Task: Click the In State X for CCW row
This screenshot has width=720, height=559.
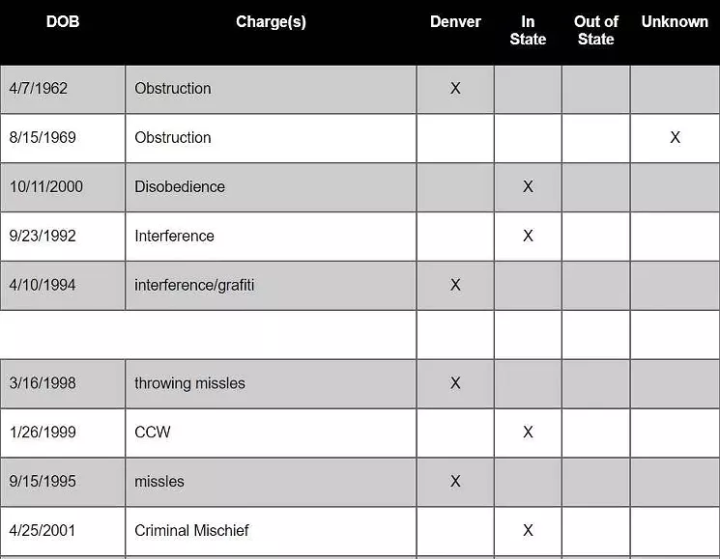Action: [528, 432]
